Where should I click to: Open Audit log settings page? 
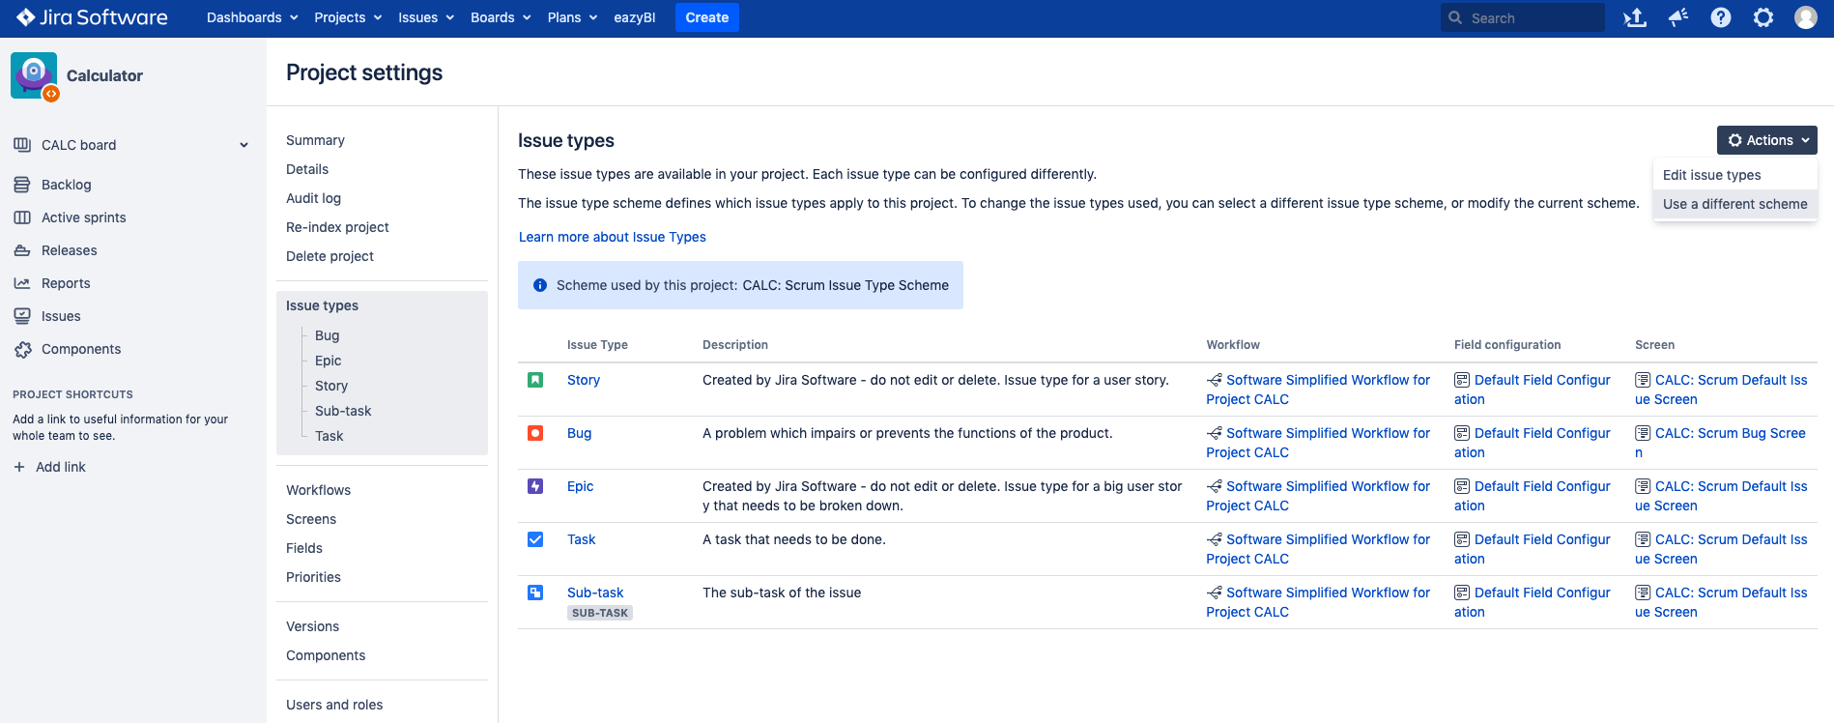313,198
